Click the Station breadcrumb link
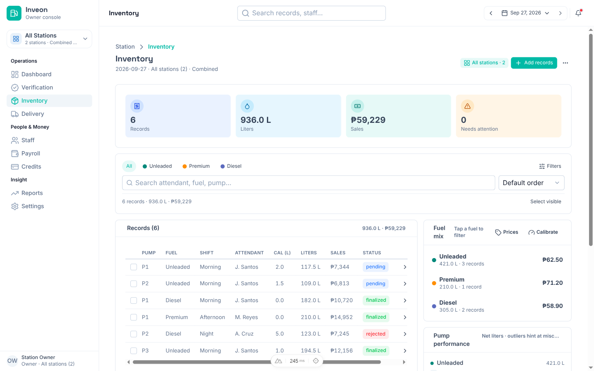 click(x=125, y=47)
